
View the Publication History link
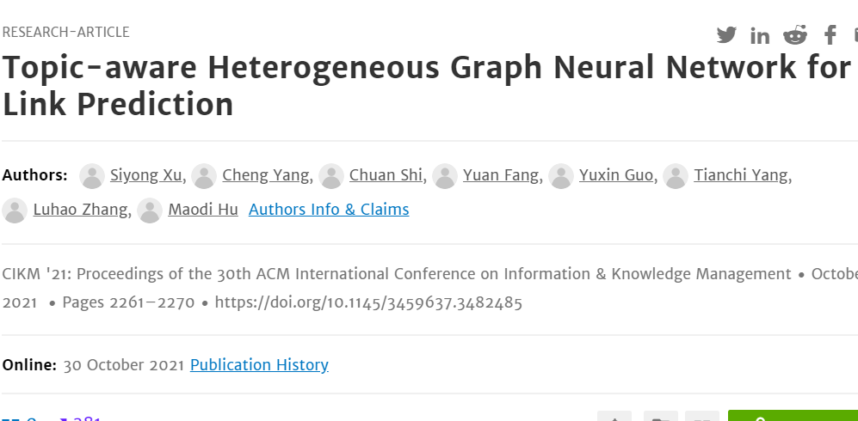pyautogui.click(x=259, y=365)
